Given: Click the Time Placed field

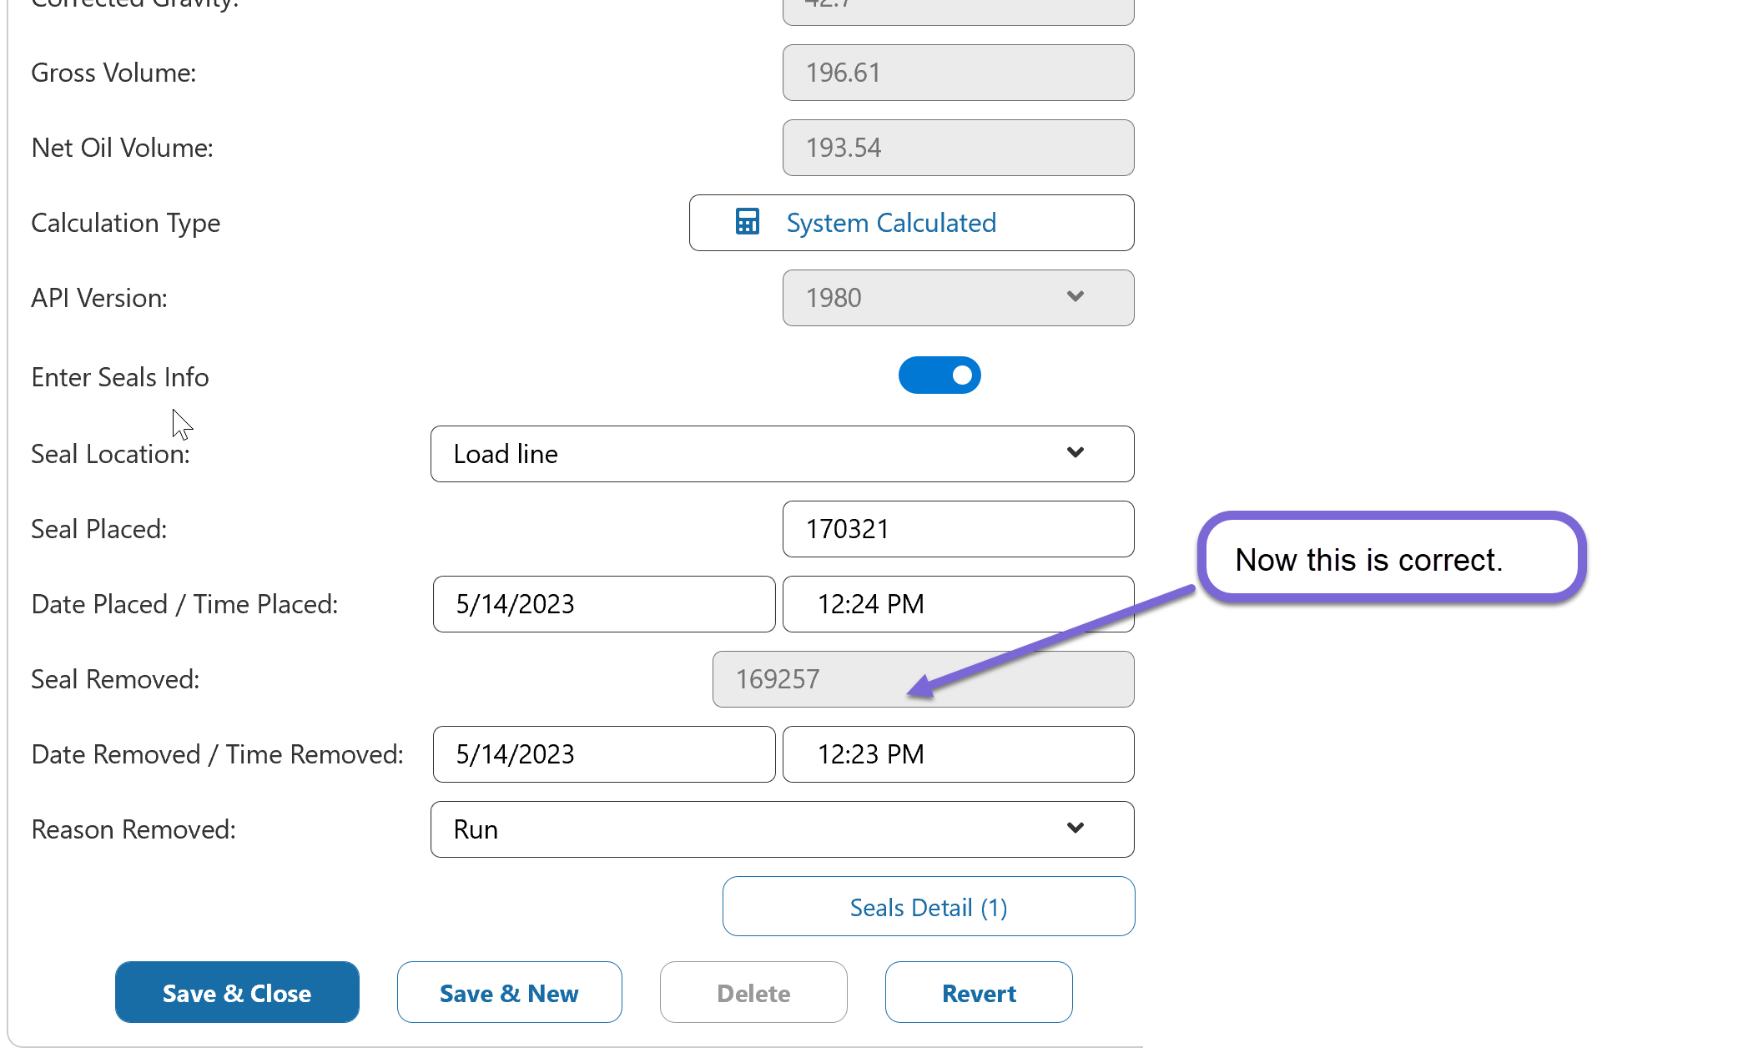Looking at the screenshot, I should click(x=957, y=604).
